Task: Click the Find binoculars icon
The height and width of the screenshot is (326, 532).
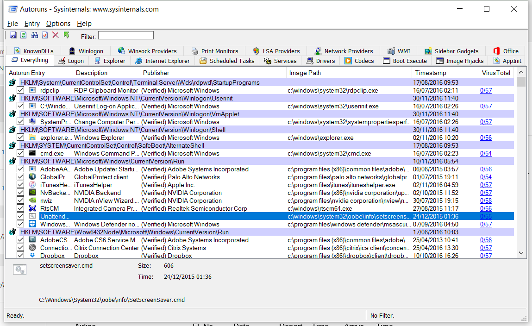Action: [34, 35]
